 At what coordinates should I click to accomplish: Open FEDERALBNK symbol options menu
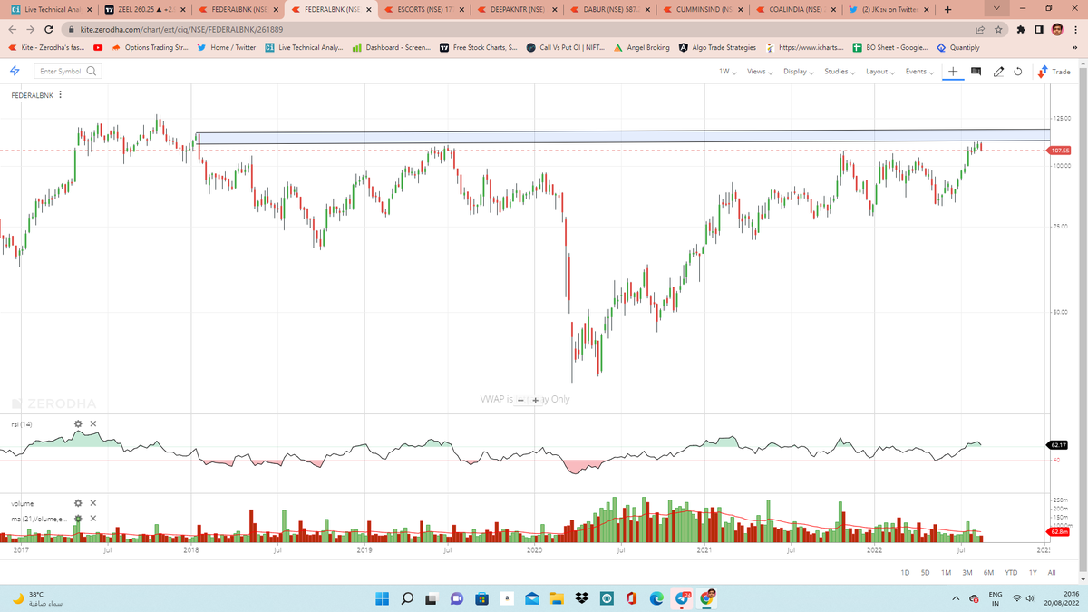[x=60, y=94]
